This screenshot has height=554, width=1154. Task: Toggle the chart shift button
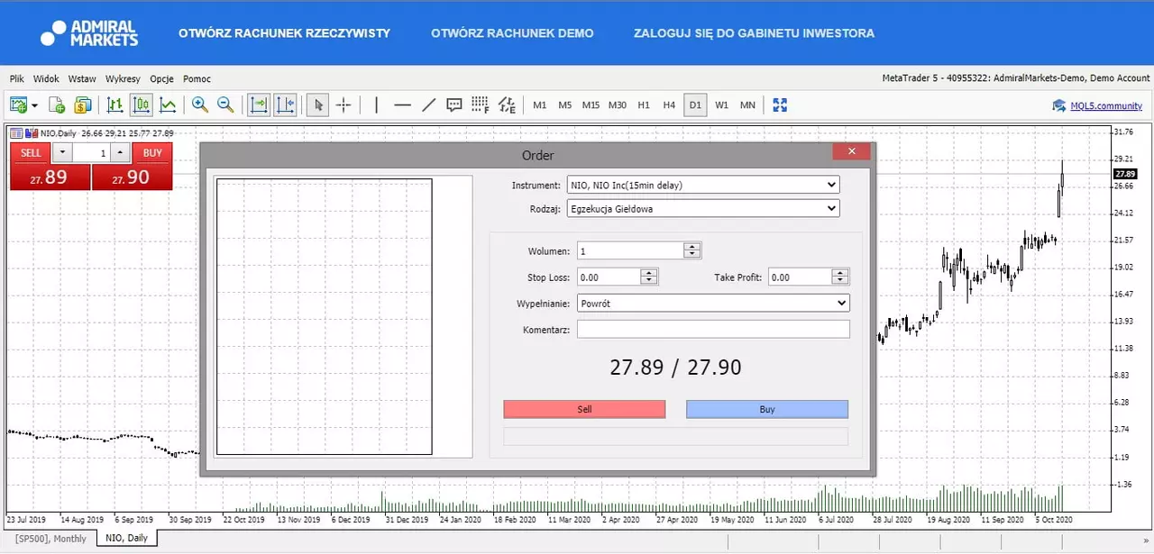(x=285, y=105)
